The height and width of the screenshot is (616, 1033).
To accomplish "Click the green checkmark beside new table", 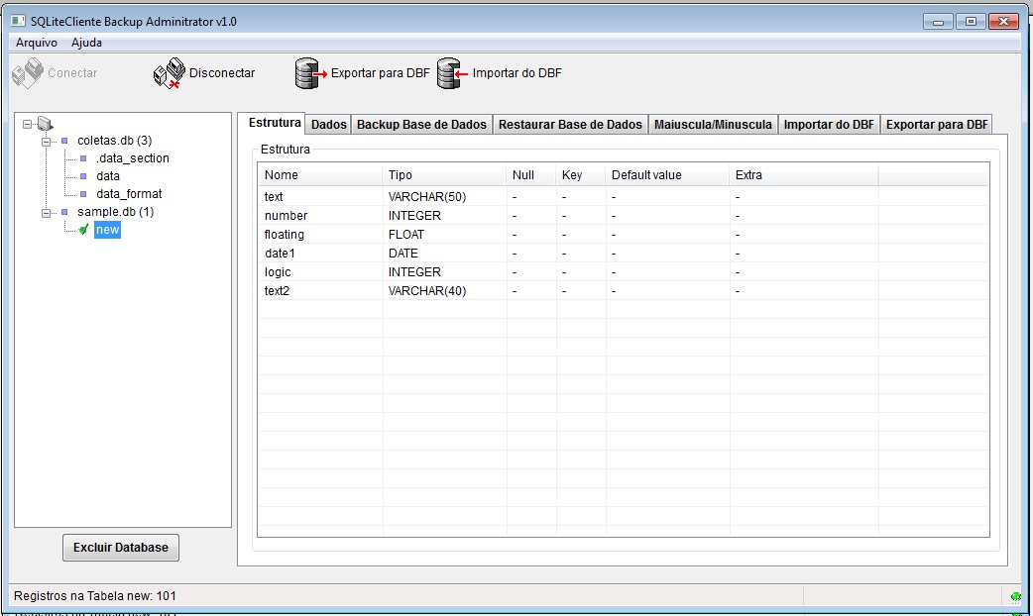I will pyautogui.click(x=83, y=230).
